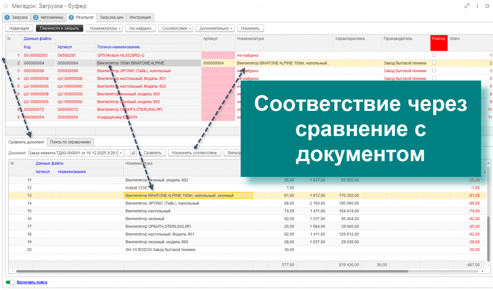Viewport: 493px width, 290px height.
Task: Click the не найдена cell in row 1
Action: point(248,55)
